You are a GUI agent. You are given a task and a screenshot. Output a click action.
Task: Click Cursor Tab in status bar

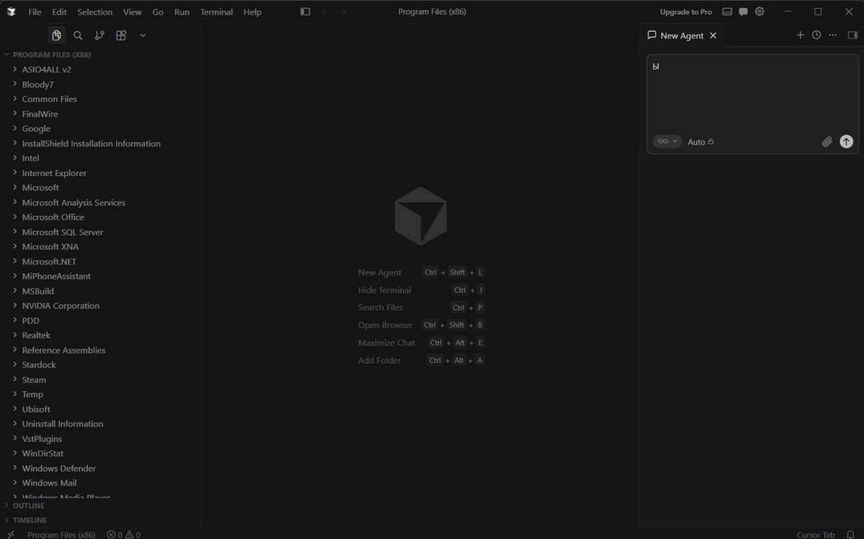click(815, 534)
